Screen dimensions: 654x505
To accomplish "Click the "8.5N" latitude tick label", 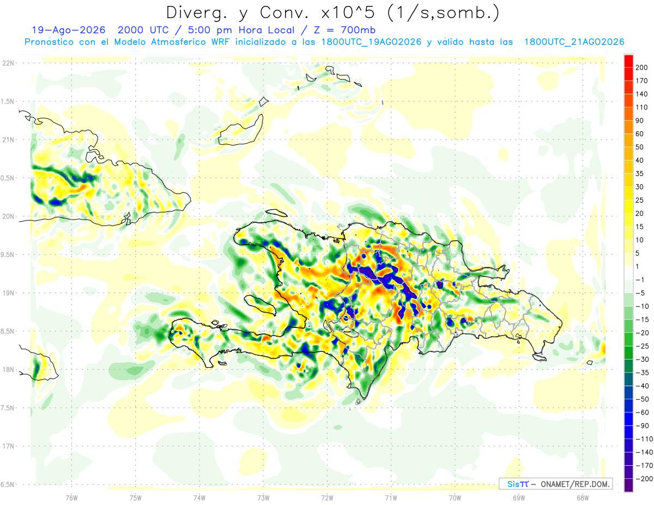I will (x=8, y=331).
